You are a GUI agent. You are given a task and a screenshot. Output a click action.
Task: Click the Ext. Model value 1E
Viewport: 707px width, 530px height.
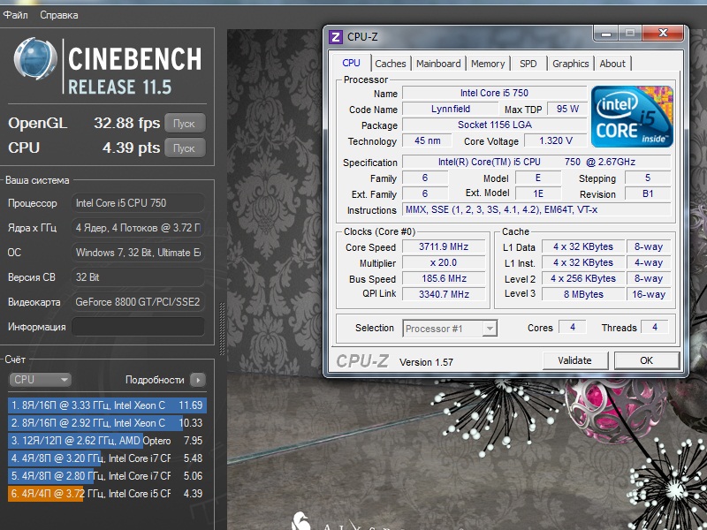coord(538,193)
